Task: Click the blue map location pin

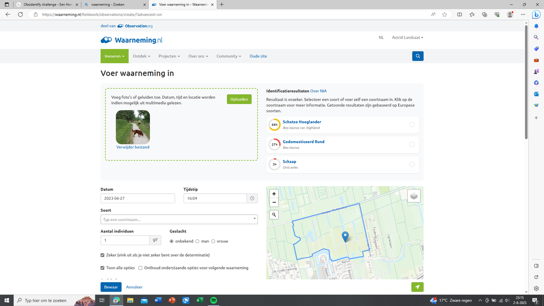Action: (x=345, y=237)
